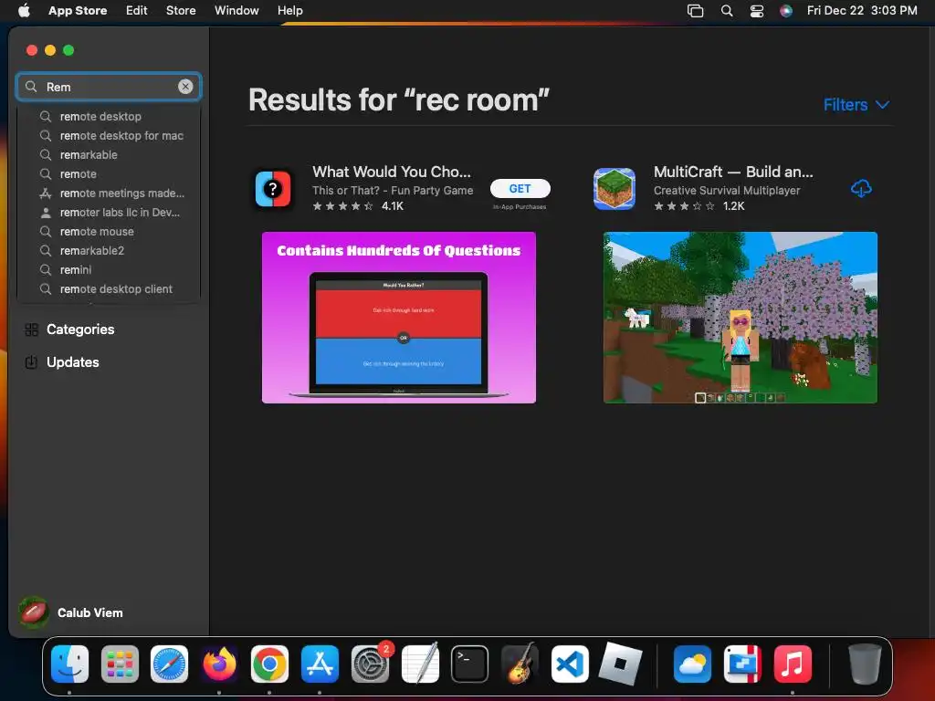View the MultiCraft gameplay screenshot
This screenshot has width=935, height=701.
[740, 318]
